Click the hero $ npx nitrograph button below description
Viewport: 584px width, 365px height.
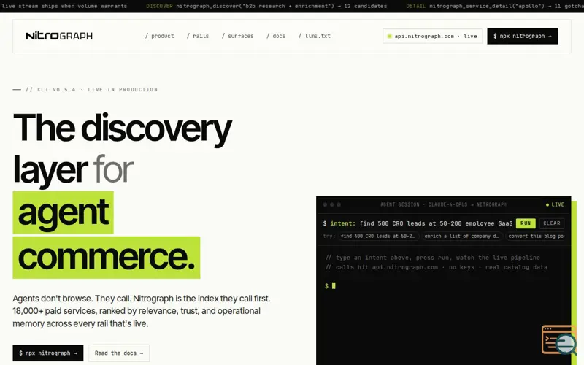[48, 353]
